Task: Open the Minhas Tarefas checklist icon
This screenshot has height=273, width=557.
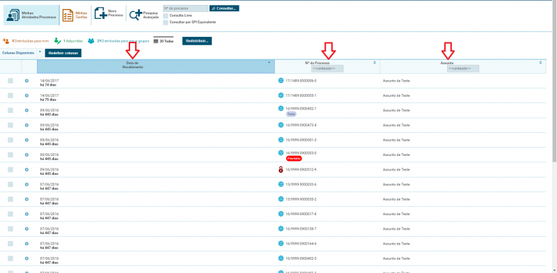Action: pyautogui.click(x=68, y=15)
